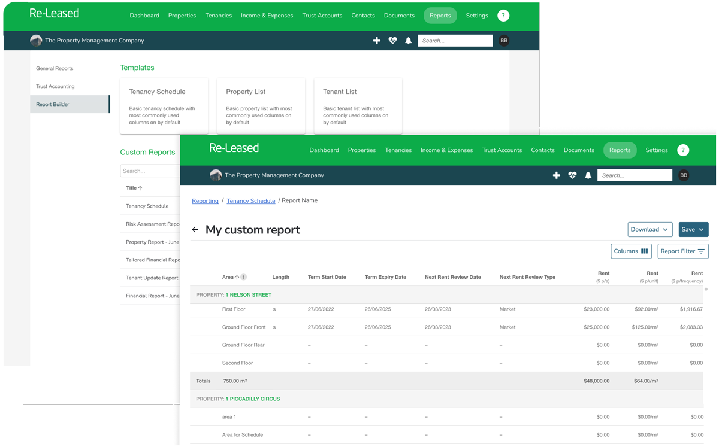Open the Tenant List template card

pyautogui.click(x=358, y=106)
